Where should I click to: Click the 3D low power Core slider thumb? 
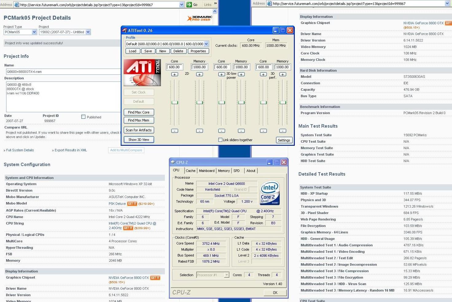[x=222, y=102]
